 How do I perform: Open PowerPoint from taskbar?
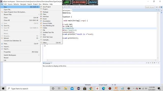coord(116,88)
